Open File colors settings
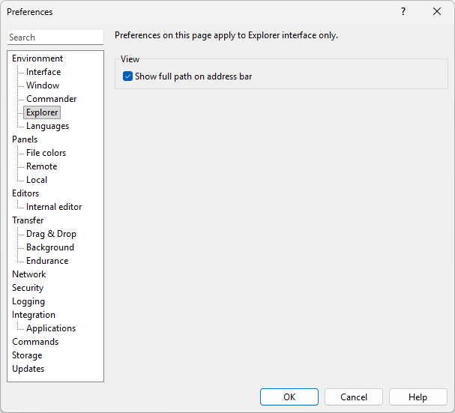The height and width of the screenshot is (413, 455). [x=46, y=153]
